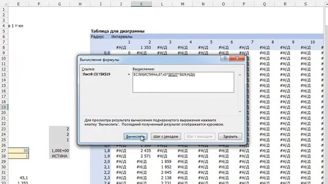Select the cell showing ИСТИНА

(59, 156)
